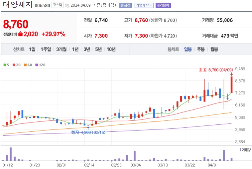
Task: Click the stock name 대양제지
Action: (x=18, y=5)
